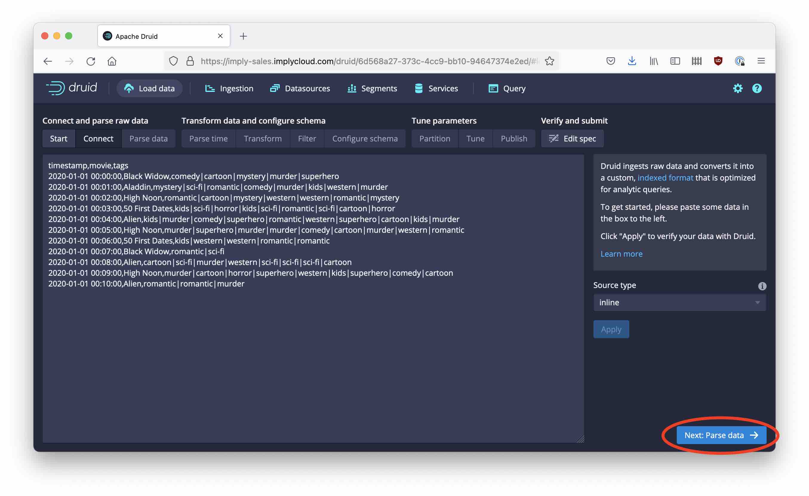Click the Apply button
Screen dimensions: 809x496
tap(611, 329)
